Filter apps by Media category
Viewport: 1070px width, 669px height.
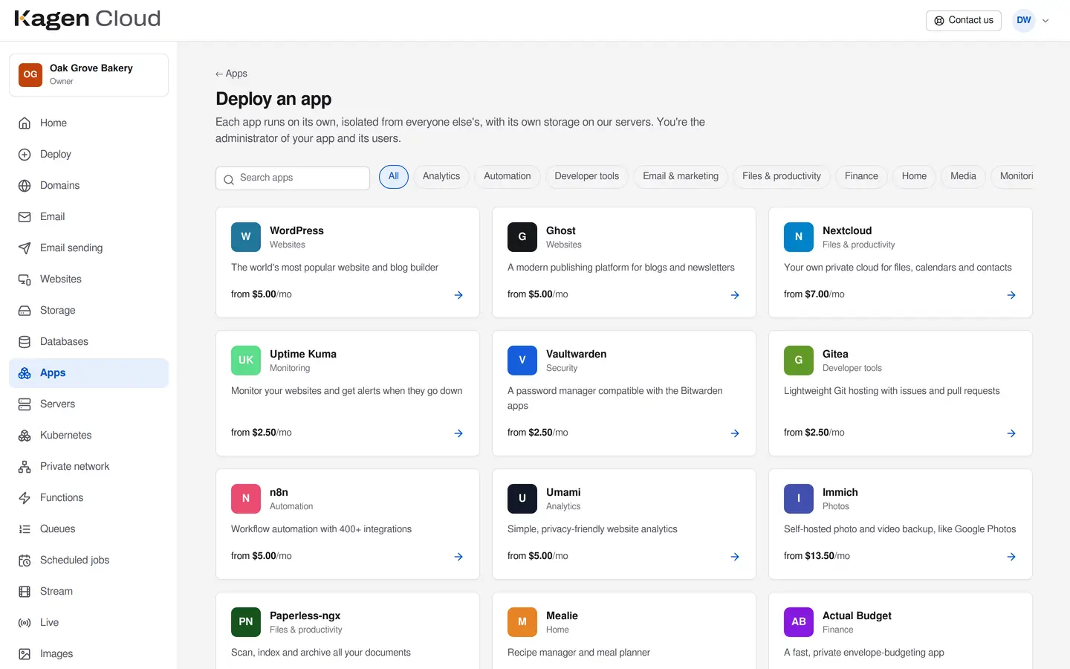[x=963, y=177]
